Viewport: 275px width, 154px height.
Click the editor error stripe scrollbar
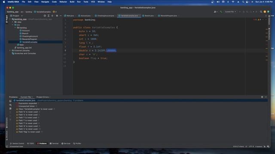click(266, 56)
